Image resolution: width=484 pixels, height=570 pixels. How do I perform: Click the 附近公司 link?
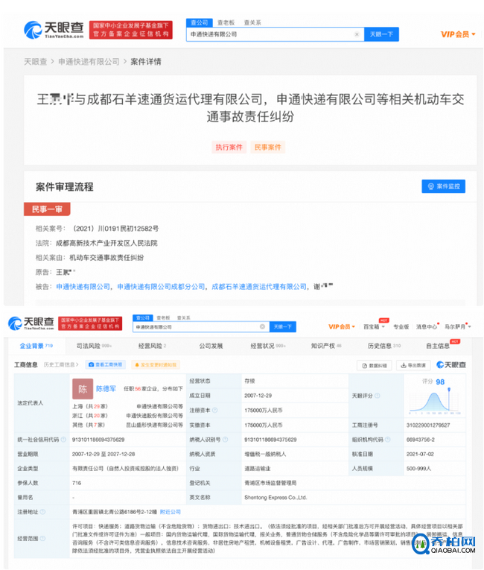pyautogui.click(x=170, y=512)
